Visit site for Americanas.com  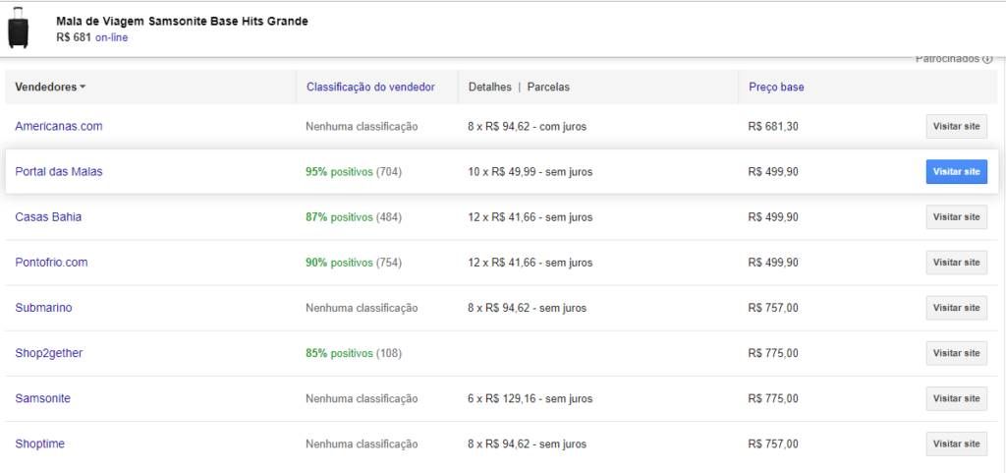point(956,127)
